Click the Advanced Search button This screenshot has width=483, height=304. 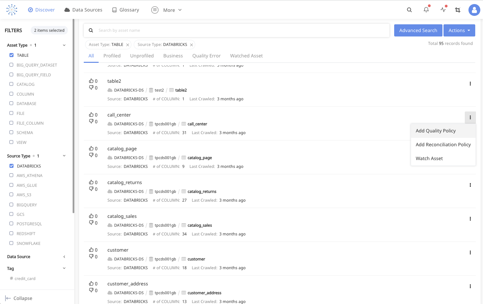click(x=418, y=30)
